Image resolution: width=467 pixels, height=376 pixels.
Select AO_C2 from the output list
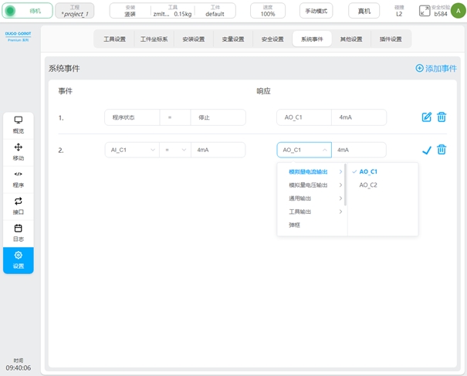click(x=368, y=185)
